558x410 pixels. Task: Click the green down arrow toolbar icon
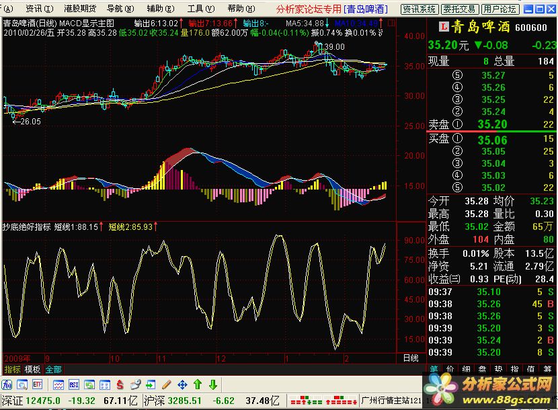(213, 384)
